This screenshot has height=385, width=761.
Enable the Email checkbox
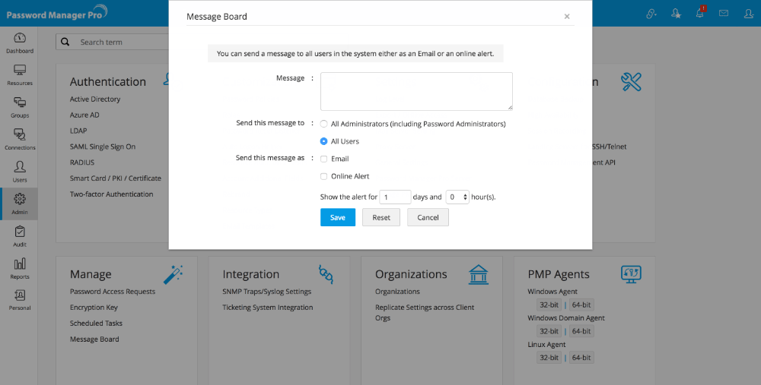pos(324,159)
